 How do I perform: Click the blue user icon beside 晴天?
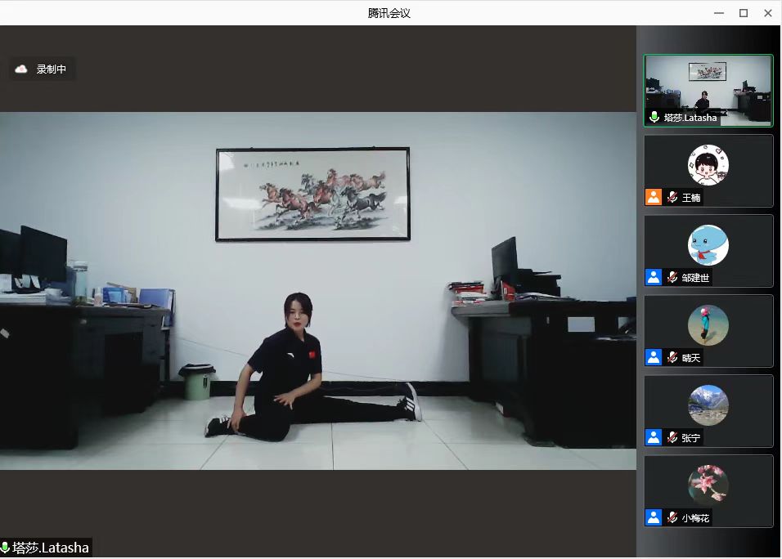pyautogui.click(x=654, y=357)
